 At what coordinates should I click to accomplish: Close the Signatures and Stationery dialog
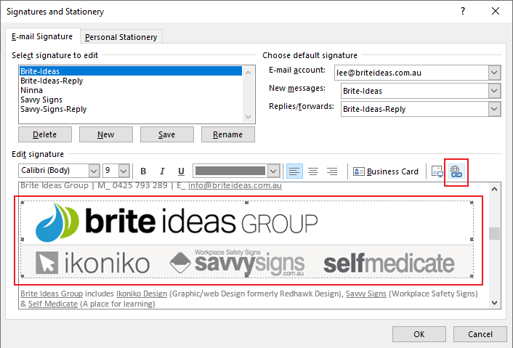tap(496, 11)
